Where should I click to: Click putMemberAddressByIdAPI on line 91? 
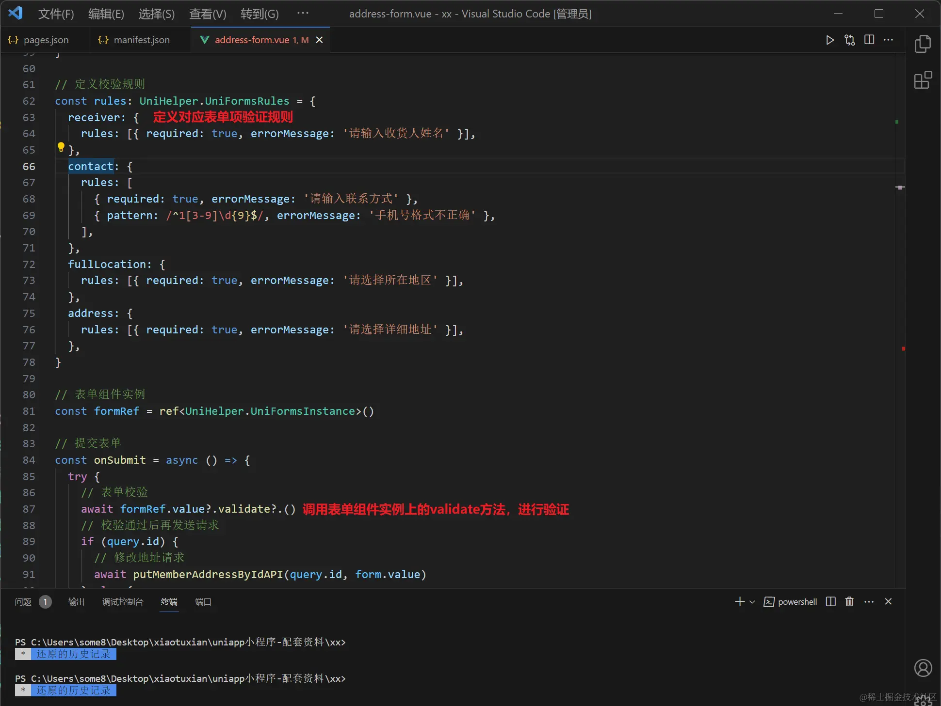click(x=208, y=574)
